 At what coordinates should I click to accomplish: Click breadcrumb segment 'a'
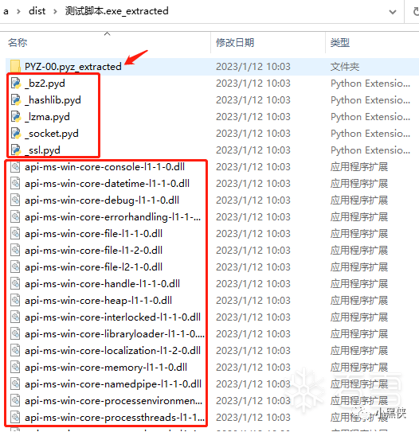click(x=6, y=12)
